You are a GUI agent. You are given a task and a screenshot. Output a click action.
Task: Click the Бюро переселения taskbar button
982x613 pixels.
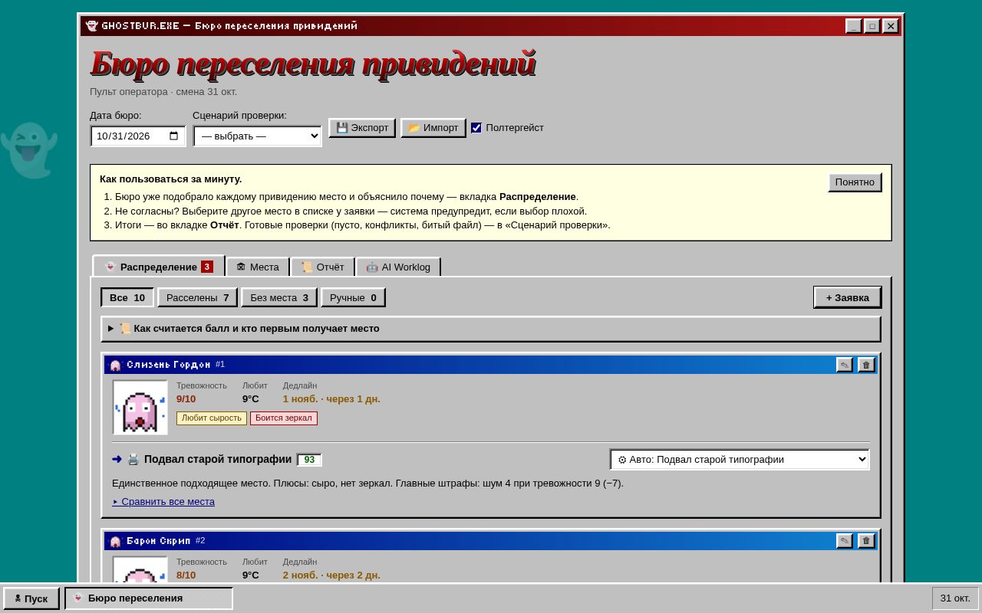click(x=149, y=598)
